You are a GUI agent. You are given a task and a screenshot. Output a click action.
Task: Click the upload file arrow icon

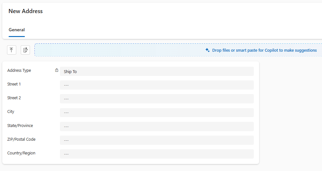coord(11,50)
